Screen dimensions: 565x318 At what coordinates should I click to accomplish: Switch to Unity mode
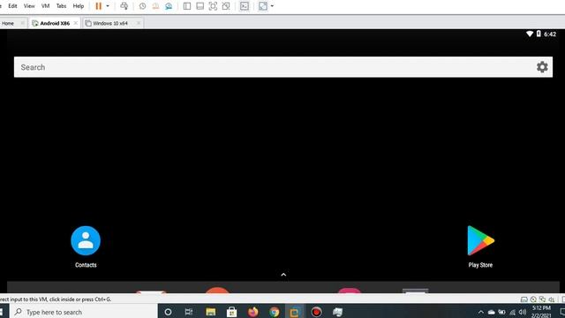226,6
